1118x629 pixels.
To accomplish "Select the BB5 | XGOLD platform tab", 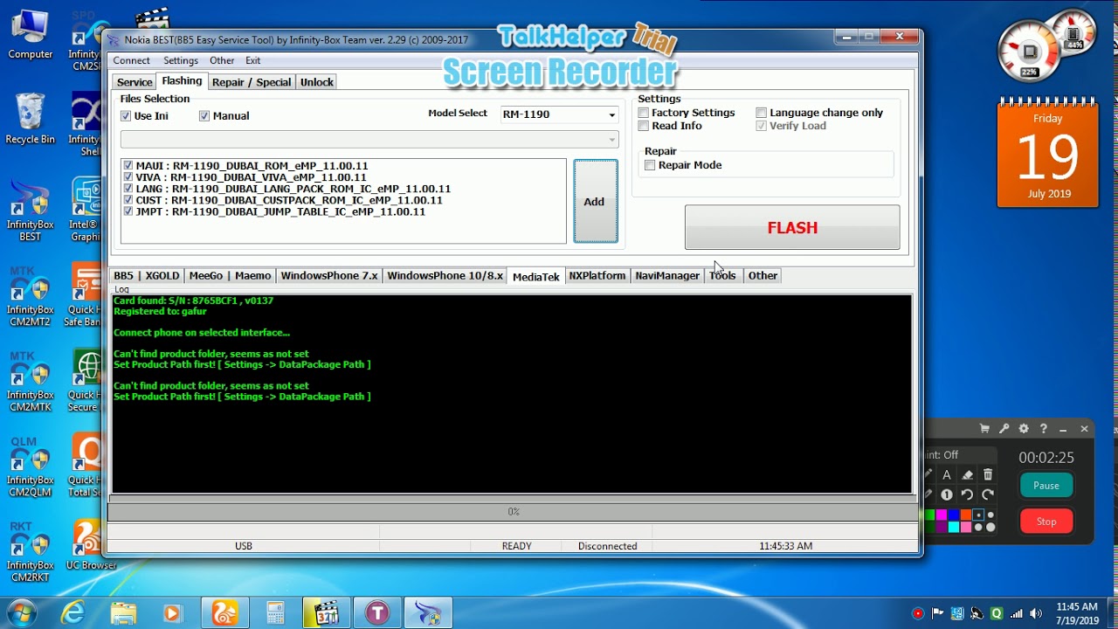I will [146, 276].
